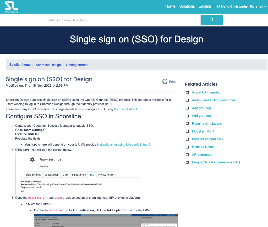Open API reference related article
Viewport: 268px width, 227px height.
pos(202,155)
